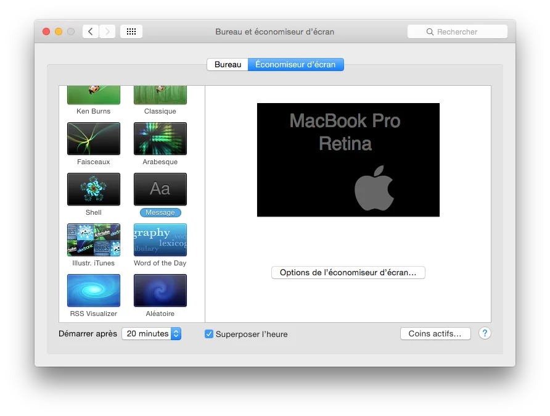Open Options de l'économiseur d'écran

(x=348, y=272)
